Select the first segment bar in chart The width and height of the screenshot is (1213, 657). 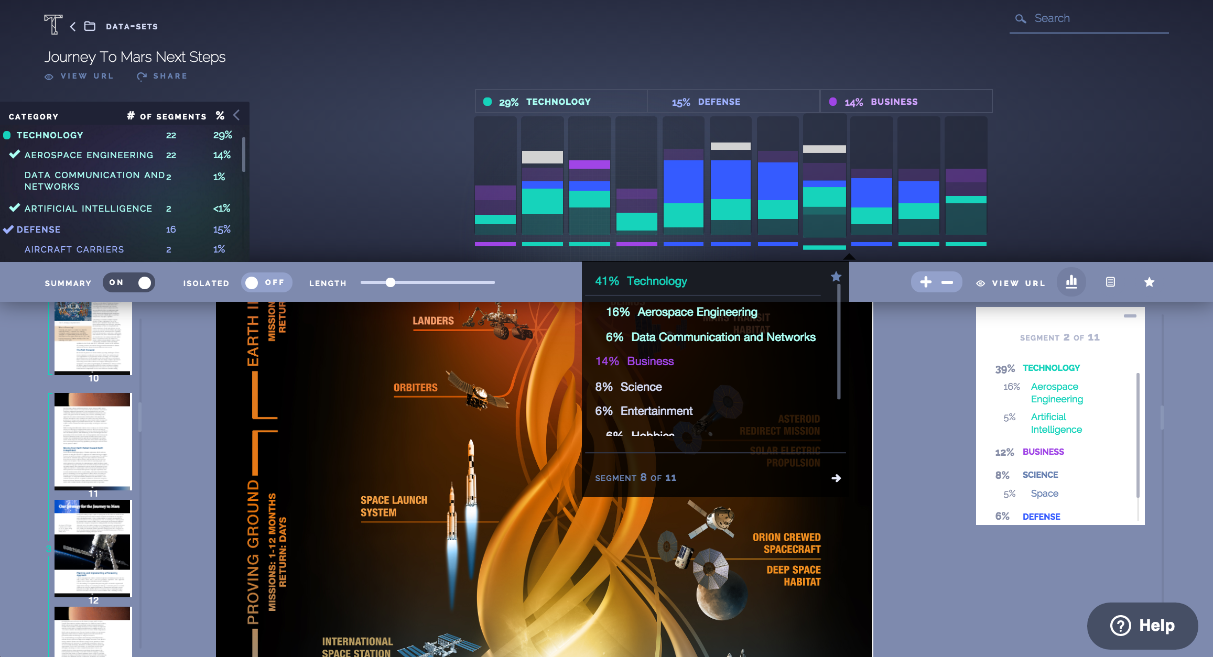click(x=495, y=181)
